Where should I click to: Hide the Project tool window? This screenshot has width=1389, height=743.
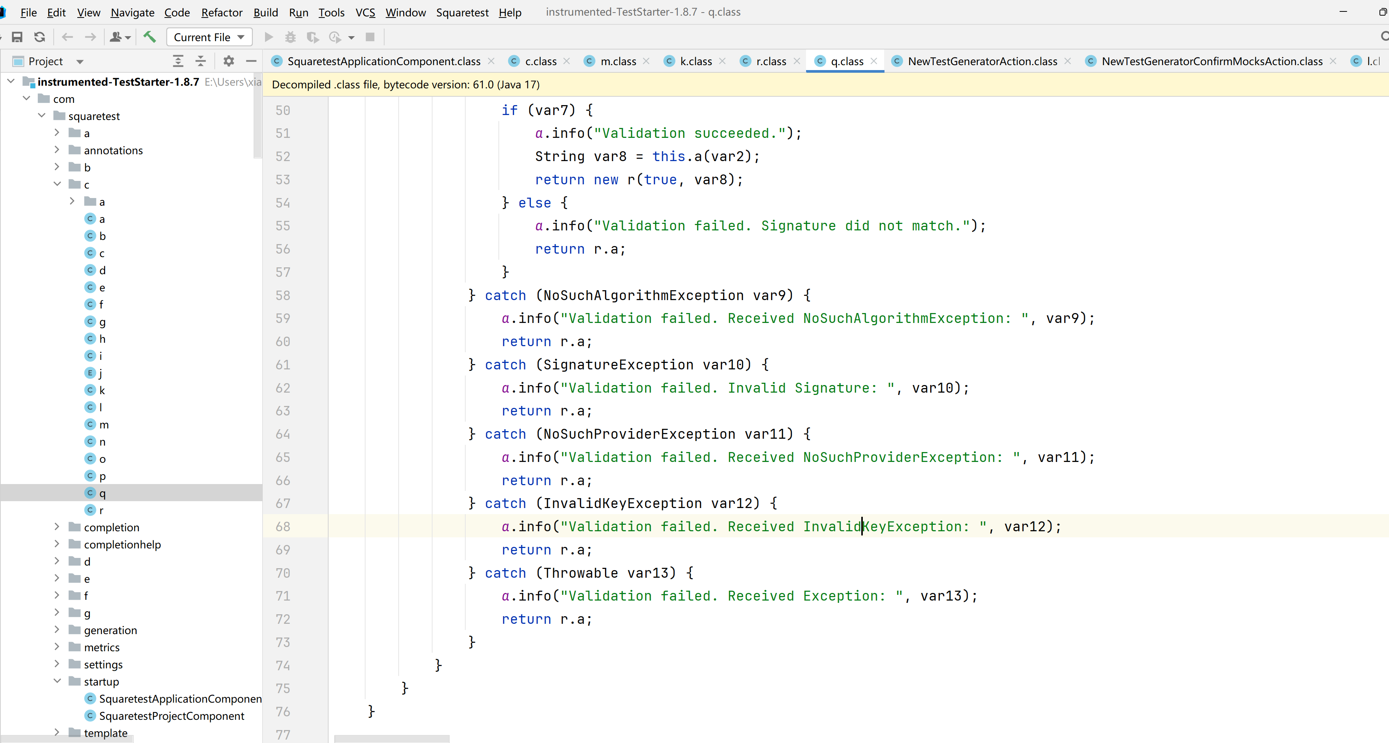click(x=251, y=61)
